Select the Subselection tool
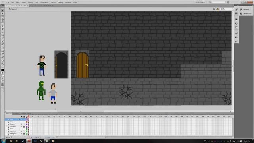The width and height of the screenshot is (254, 143). tap(2, 14)
